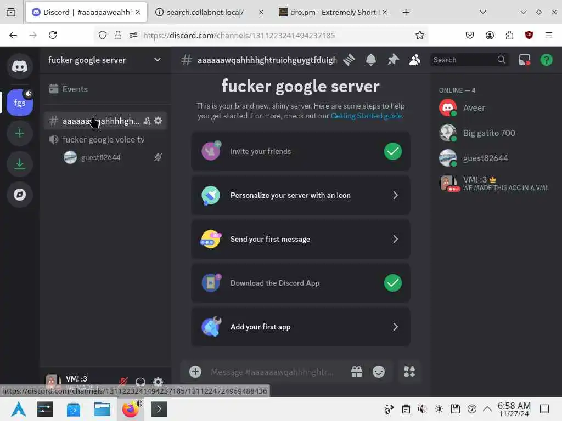Open the emoji picker smiley icon

(379, 372)
